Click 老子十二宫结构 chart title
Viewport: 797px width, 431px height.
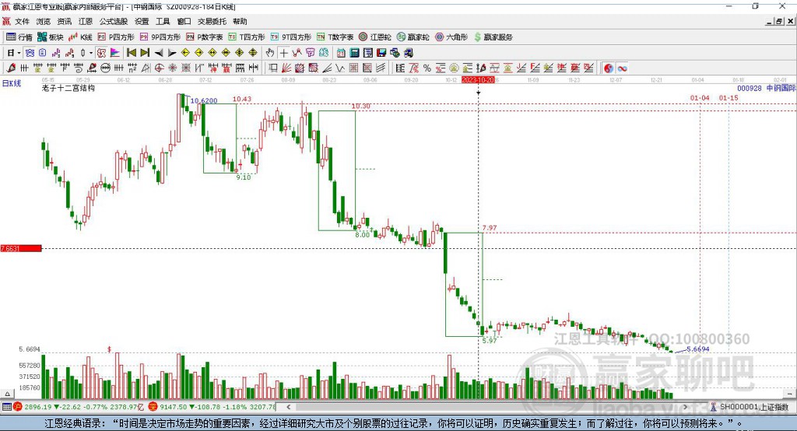(68, 88)
